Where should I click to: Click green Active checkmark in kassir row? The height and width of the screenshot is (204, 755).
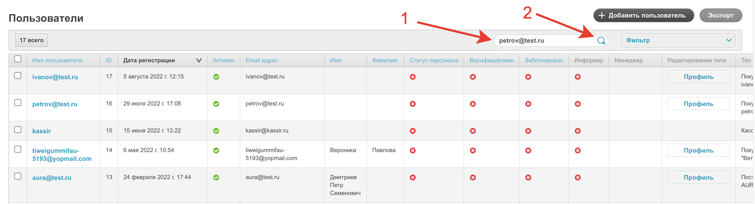click(x=216, y=131)
